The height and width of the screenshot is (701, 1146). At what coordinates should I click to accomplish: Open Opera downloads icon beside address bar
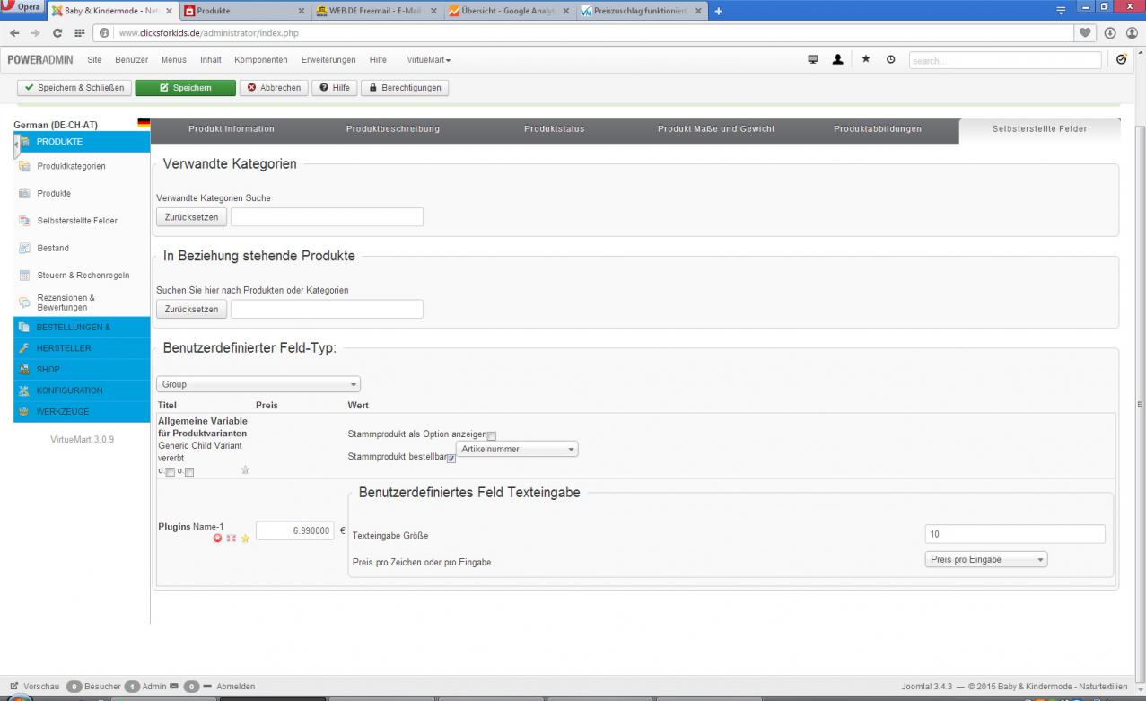click(1111, 33)
